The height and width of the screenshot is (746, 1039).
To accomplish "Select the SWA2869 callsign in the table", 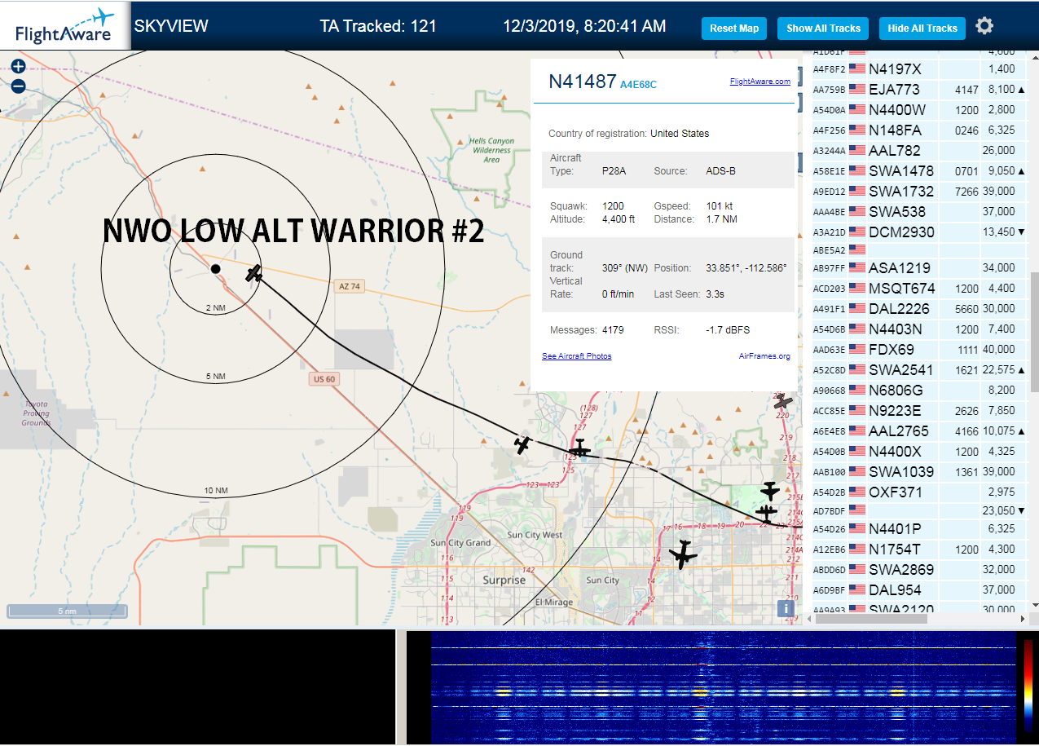I will pos(901,570).
